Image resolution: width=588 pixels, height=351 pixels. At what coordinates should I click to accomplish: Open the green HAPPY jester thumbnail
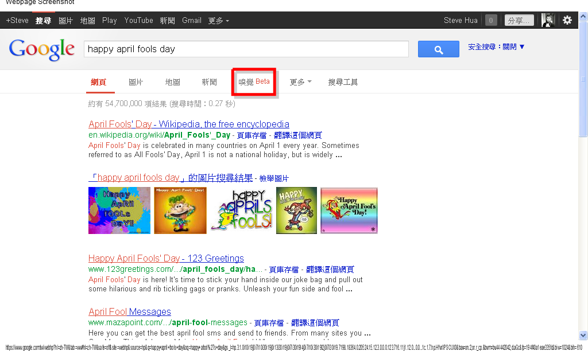[x=297, y=210]
